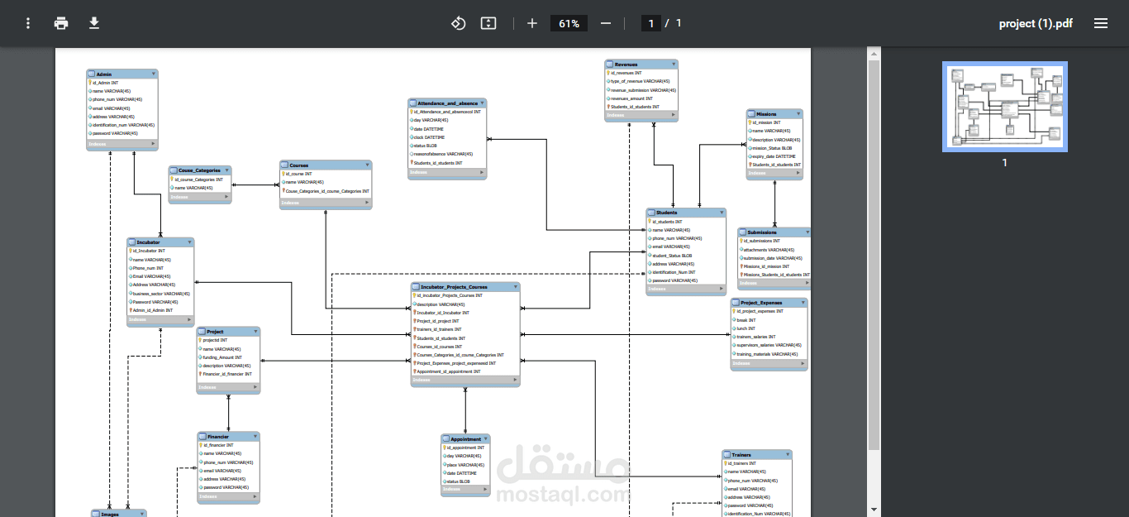Open page 1 thumbnail in sidebar
This screenshot has width=1129, height=517.
click(x=1005, y=107)
